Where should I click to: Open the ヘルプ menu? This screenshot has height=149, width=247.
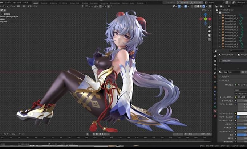pyautogui.click(x=25, y=3)
